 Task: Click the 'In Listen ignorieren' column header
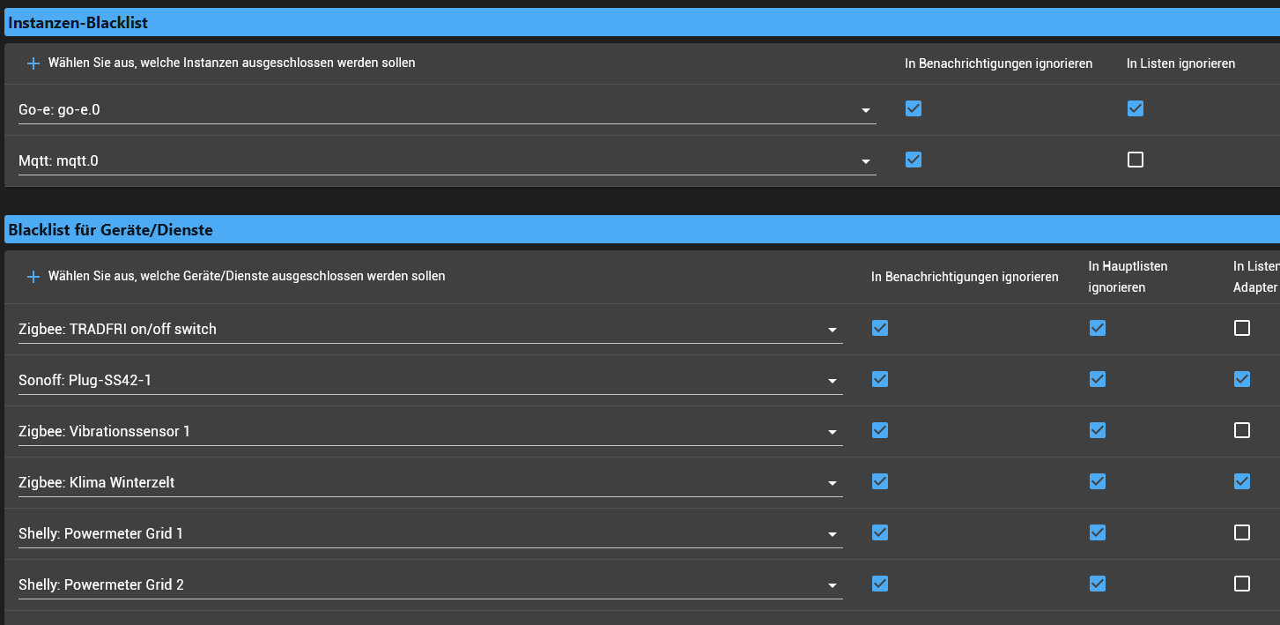point(1180,63)
